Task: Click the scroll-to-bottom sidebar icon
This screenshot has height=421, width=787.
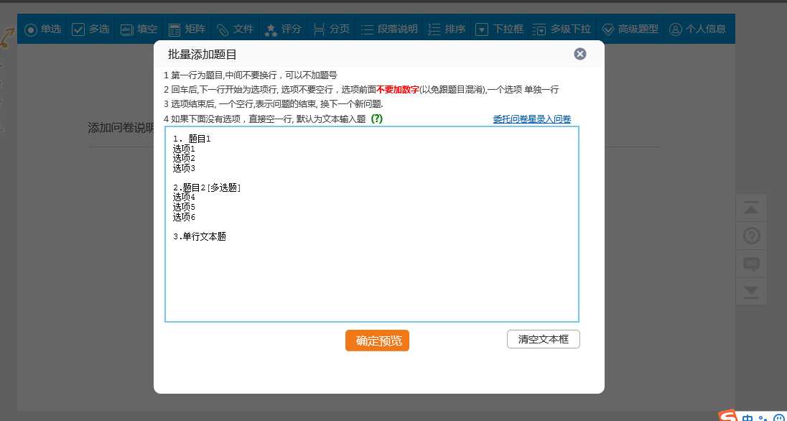Action: click(751, 292)
